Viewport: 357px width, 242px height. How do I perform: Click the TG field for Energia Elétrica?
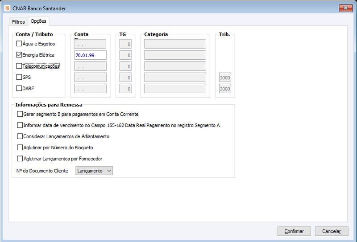[x=125, y=55]
